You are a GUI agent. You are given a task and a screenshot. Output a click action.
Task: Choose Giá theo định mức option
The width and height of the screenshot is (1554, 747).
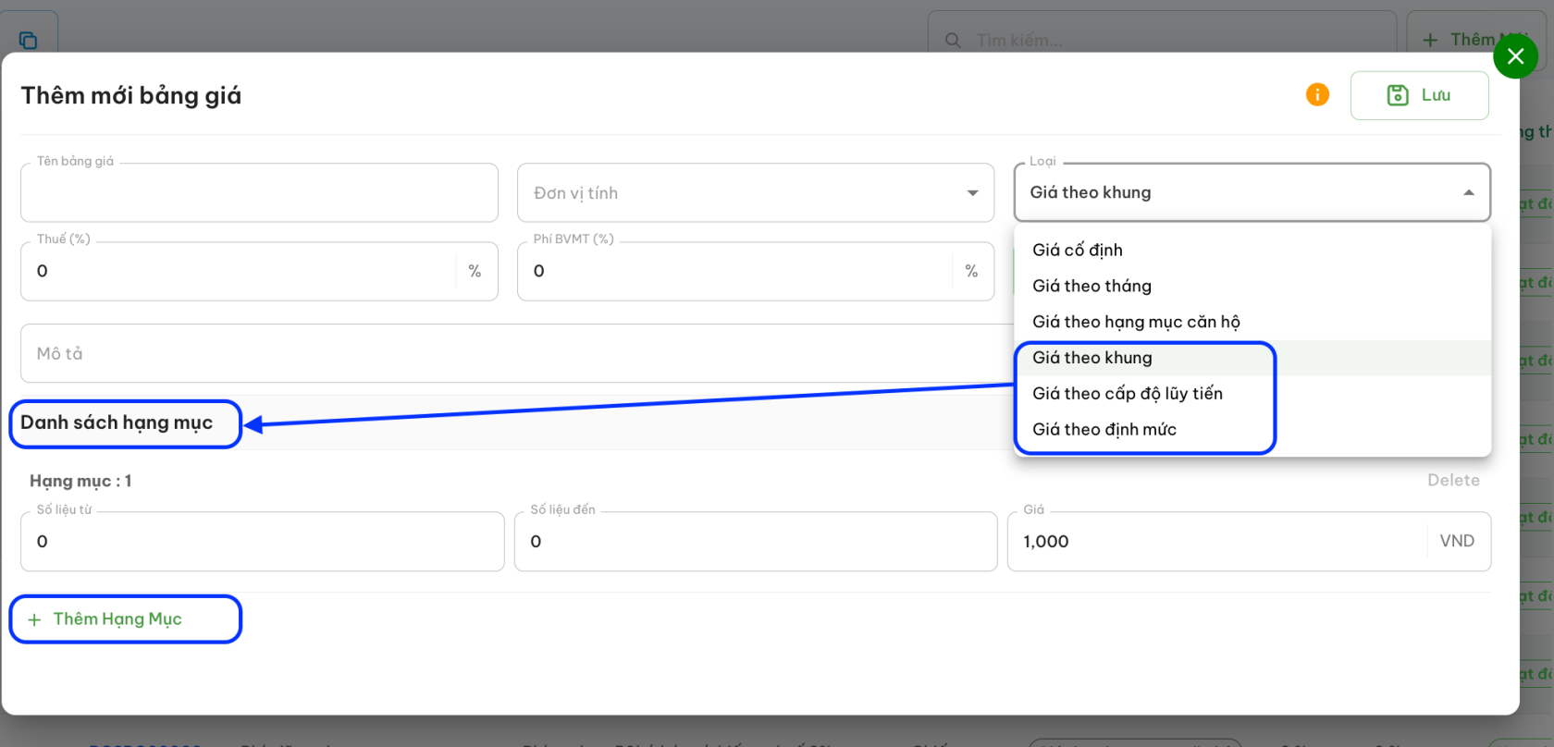[1252, 429]
